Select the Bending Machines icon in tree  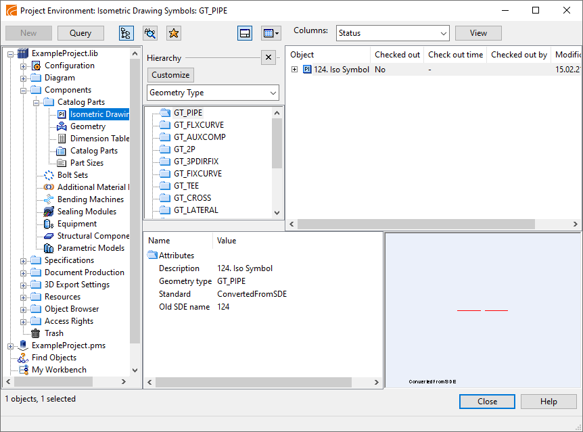pos(49,199)
